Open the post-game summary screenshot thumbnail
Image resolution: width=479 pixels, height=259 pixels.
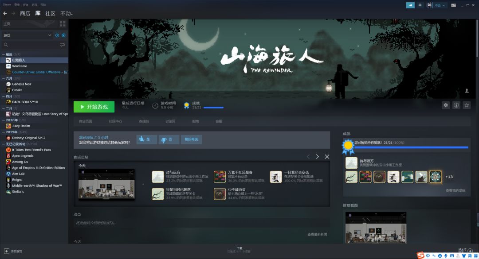(106, 185)
